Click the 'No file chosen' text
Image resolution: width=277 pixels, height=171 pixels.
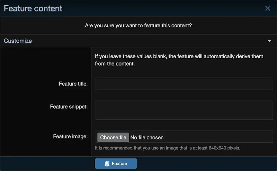(147, 138)
